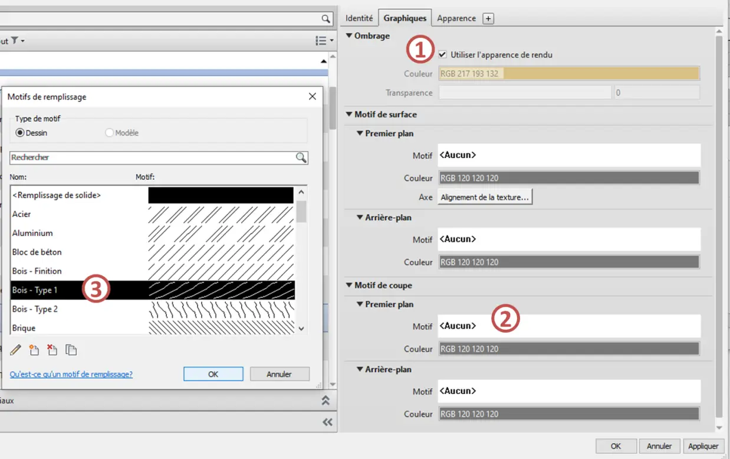Click the Ombrage color swatch RGB 217 193 132
Screen dimensions: 730x459
pos(569,74)
